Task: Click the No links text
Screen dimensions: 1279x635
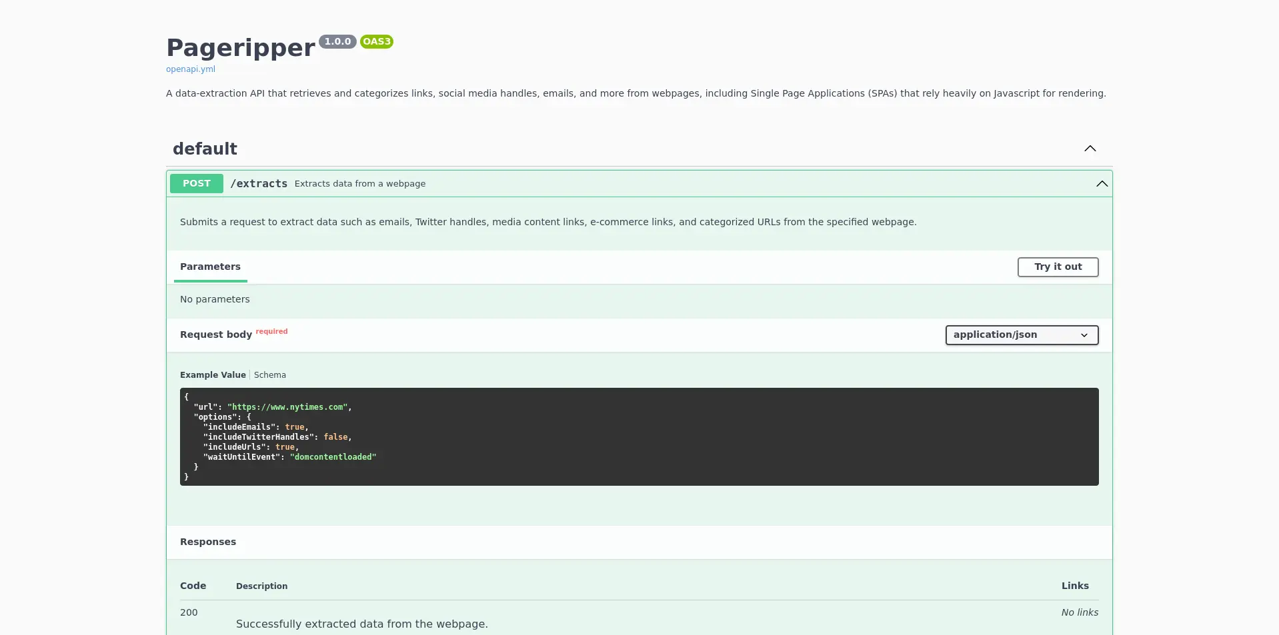Action: pyautogui.click(x=1079, y=612)
